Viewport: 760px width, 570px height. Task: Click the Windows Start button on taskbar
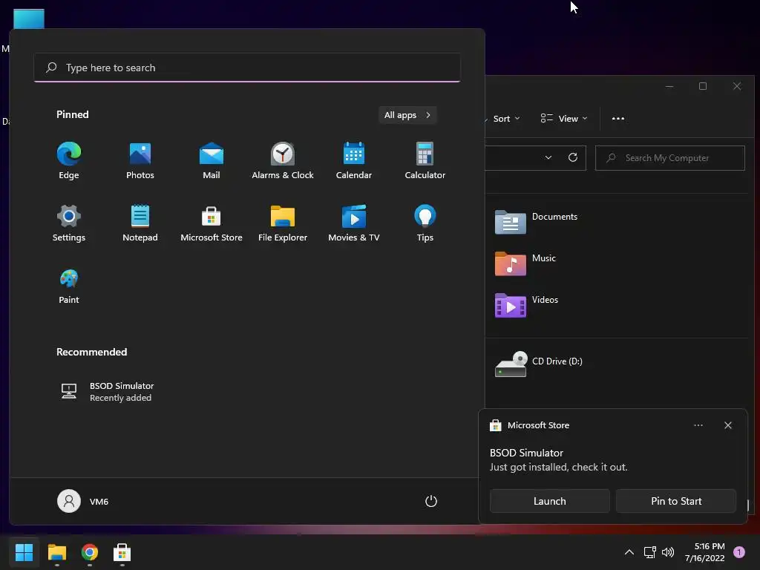24,552
